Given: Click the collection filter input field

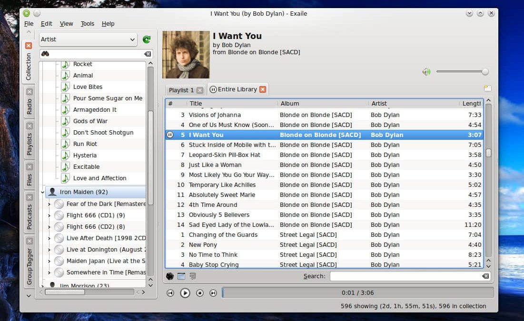Looking at the screenshot, I should click(96, 54).
